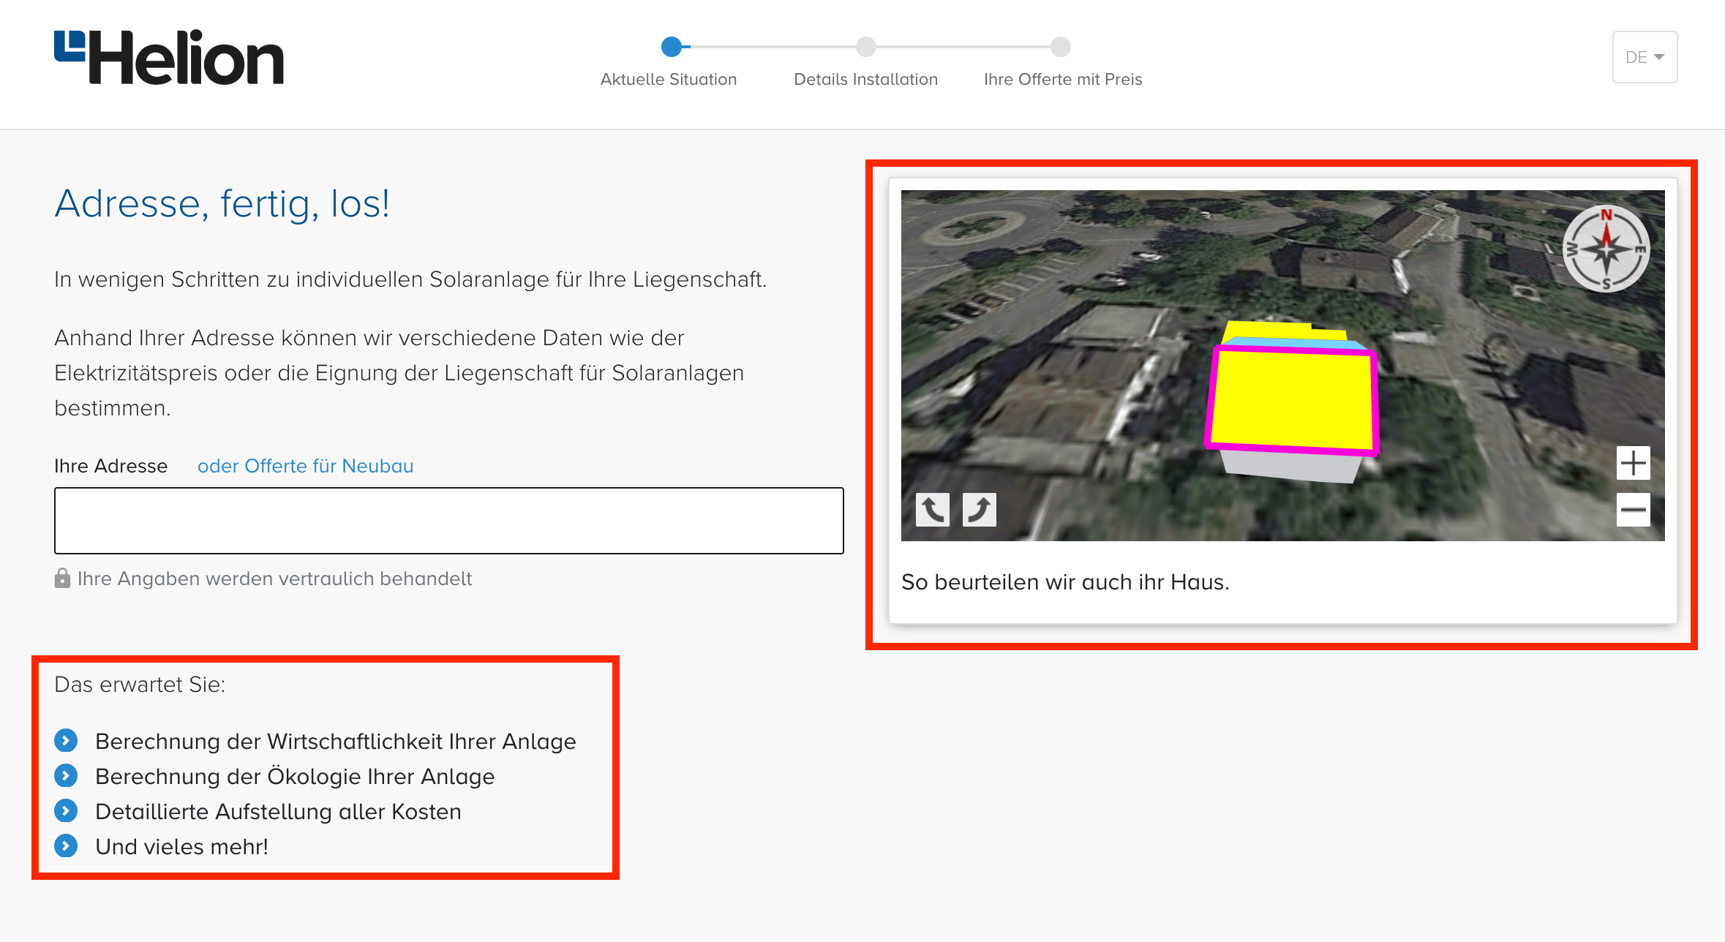Click arrow bullet beside Ökologie item
The image size is (1725, 942).
(66, 776)
